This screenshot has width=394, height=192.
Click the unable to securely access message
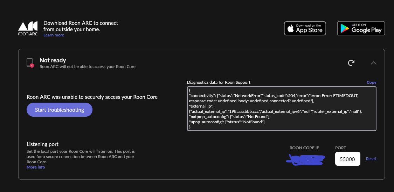point(92,97)
